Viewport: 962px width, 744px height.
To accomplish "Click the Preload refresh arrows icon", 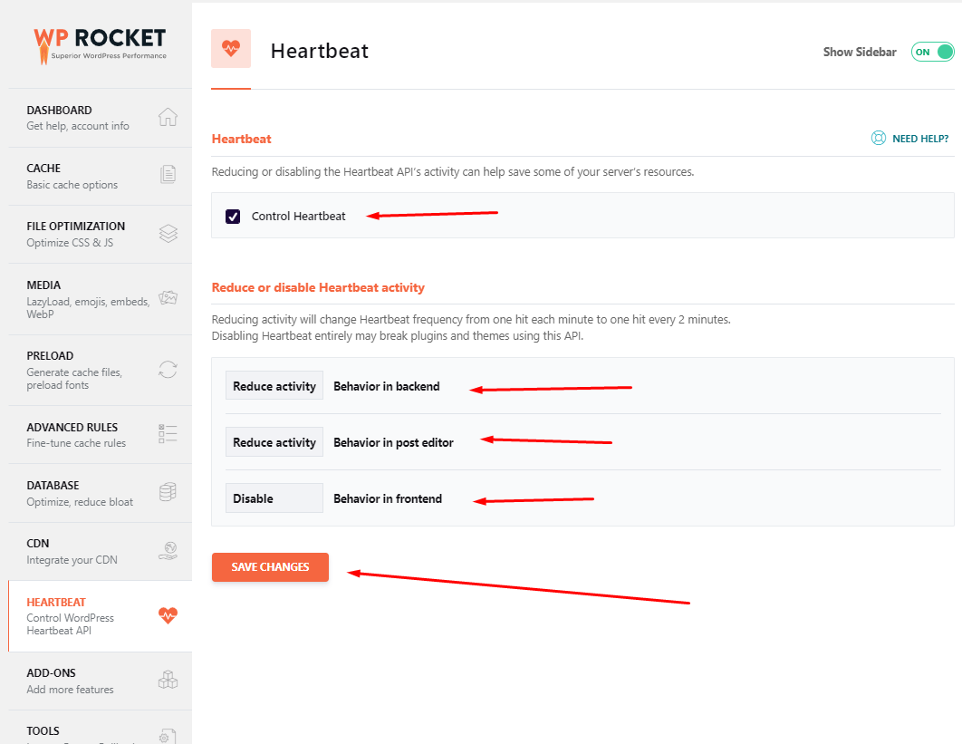I will pos(168,369).
